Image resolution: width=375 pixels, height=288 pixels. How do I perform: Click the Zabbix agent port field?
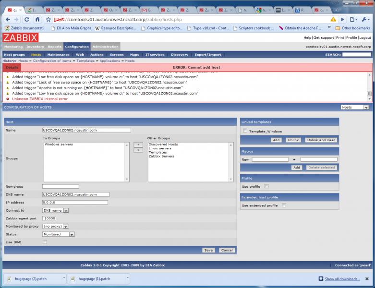coord(49,218)
